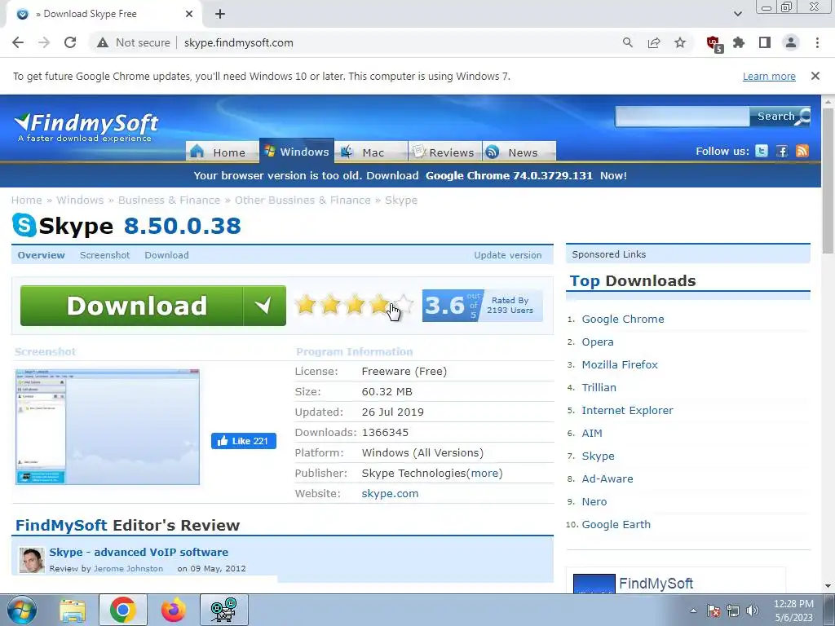
Task: Open the Business & Finance breadcrumb
Action: click(169, 201)
